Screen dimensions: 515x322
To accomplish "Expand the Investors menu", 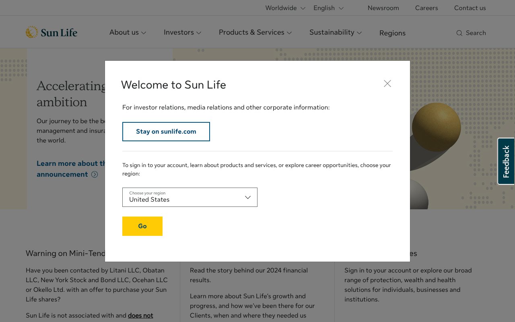I will (182, 32).
